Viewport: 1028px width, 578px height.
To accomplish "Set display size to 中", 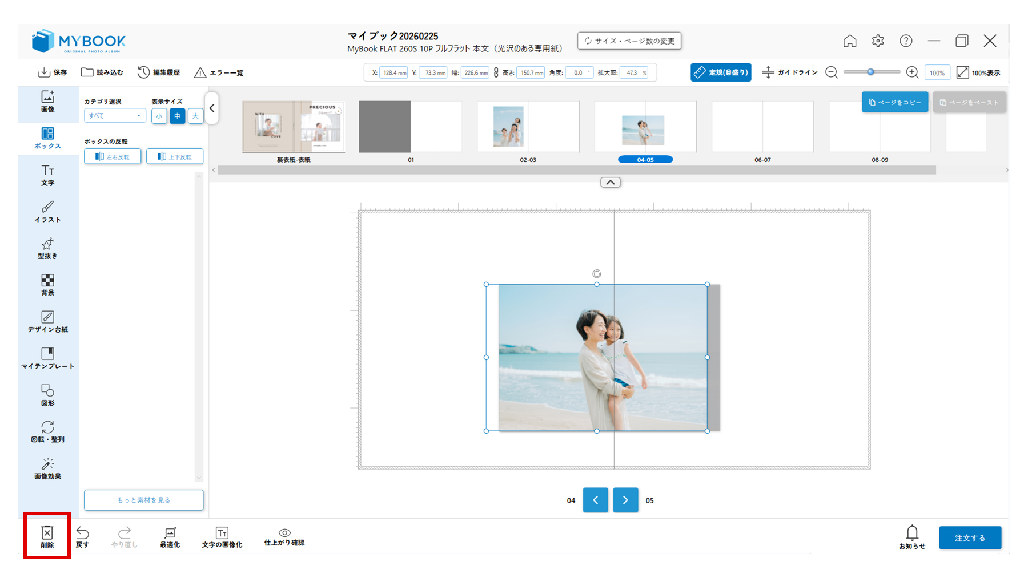I will (178, 116).
